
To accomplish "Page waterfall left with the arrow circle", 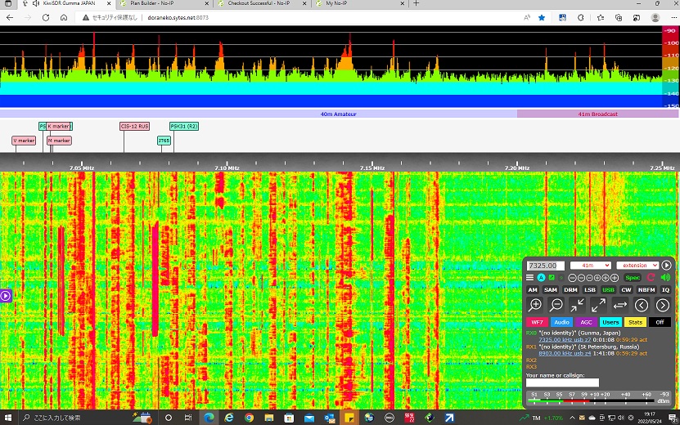I will tap(642, 305).
